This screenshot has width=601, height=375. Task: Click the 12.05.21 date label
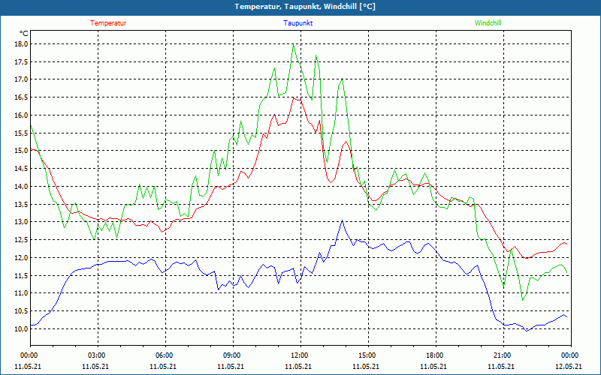(569, 367)
